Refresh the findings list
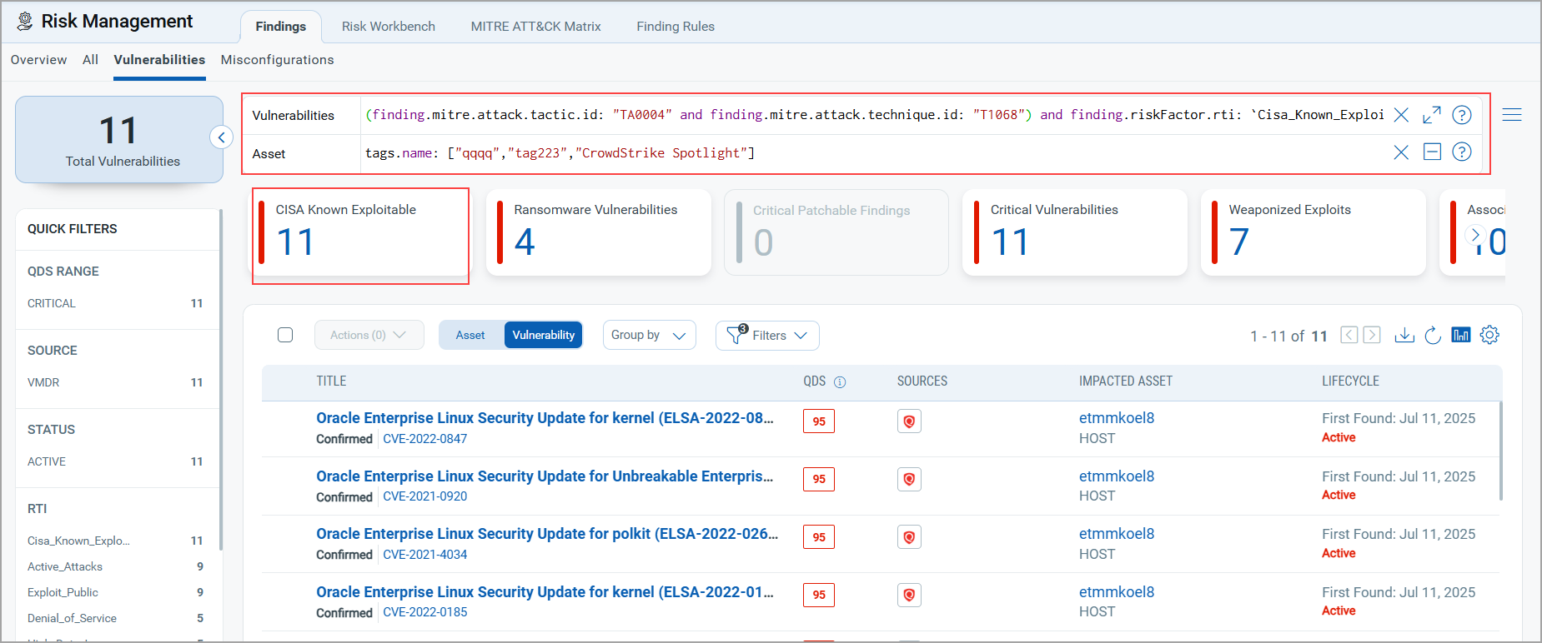Viewport: 1542px width, 643px height. (1433, 335)
